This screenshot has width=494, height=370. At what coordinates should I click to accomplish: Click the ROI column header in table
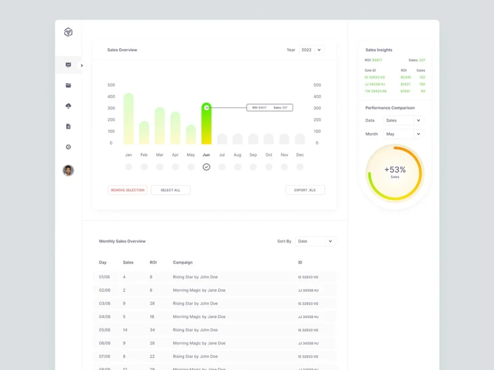153,262
